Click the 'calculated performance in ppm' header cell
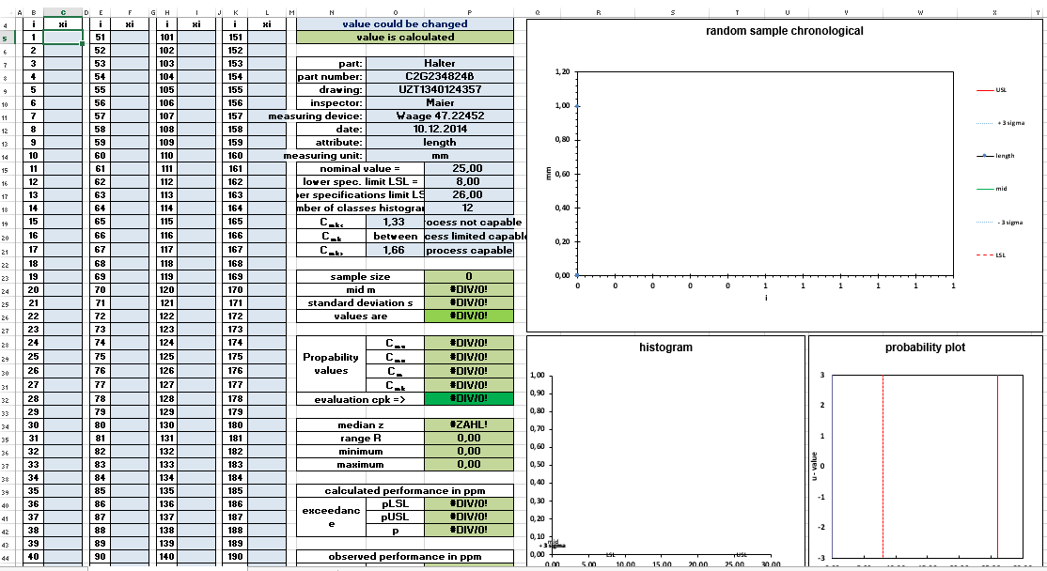 405,491
